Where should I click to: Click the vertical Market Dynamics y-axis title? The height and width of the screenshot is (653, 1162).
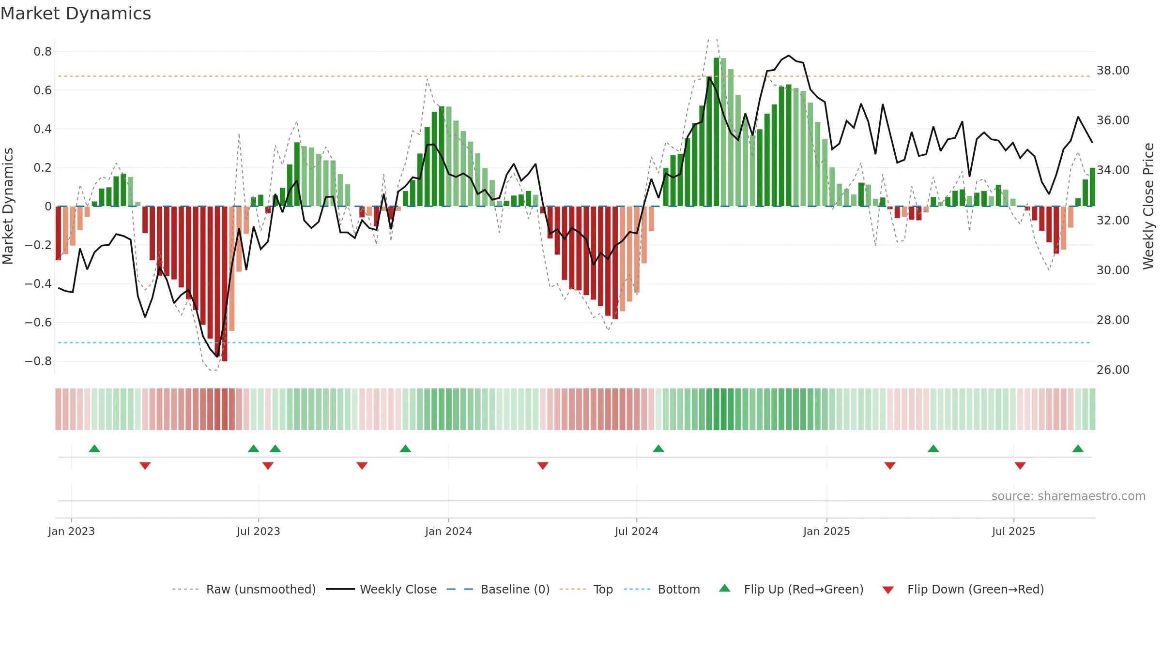point(8,206)
